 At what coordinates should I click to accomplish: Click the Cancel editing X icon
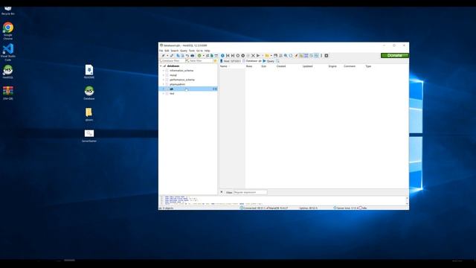(253, 56)
